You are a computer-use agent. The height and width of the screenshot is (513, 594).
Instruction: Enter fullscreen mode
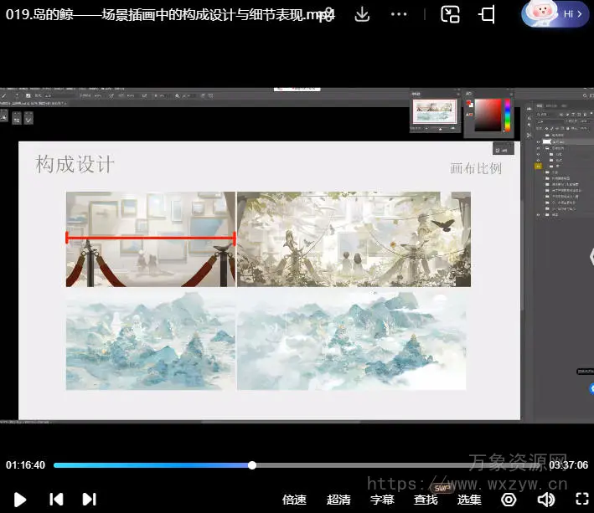tap(578, 500)
